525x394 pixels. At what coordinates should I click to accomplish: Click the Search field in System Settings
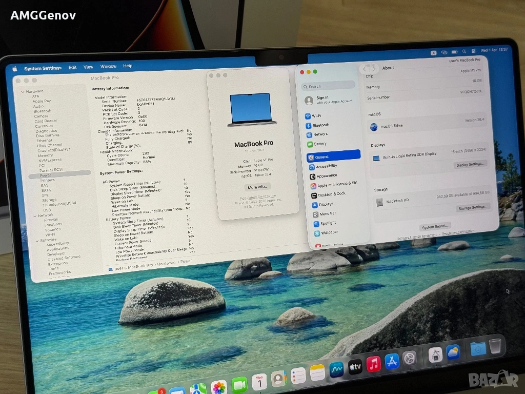point(328,86)
